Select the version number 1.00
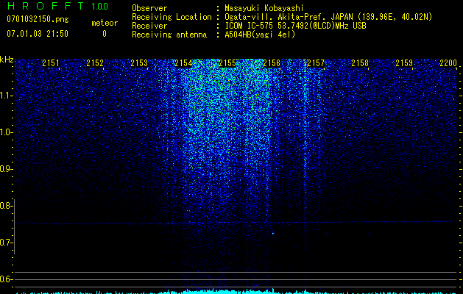Screen dimensions: 463x294 [x=100, y=6]
